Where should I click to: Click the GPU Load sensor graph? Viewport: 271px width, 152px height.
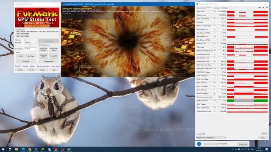pyautogui.click(x=247, y=47)
